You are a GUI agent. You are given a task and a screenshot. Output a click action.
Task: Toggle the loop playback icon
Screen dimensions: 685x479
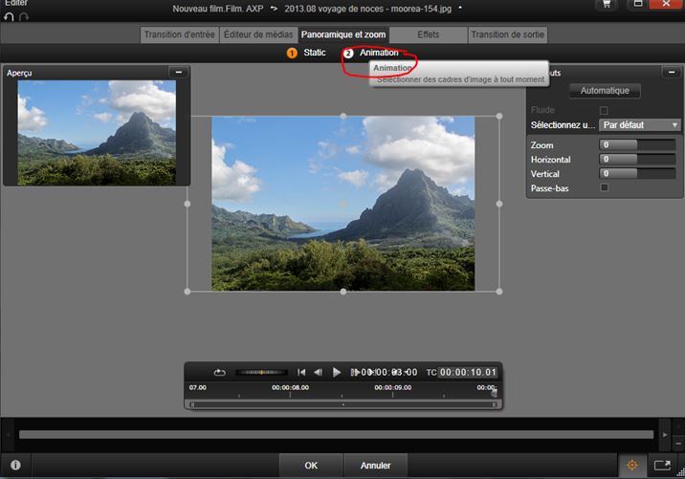[219, 372]
